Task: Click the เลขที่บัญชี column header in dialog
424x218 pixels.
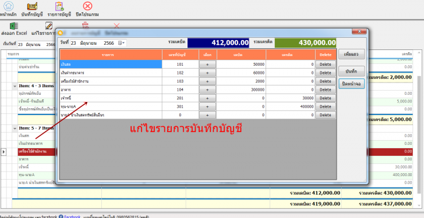Action: coord(181,55)
